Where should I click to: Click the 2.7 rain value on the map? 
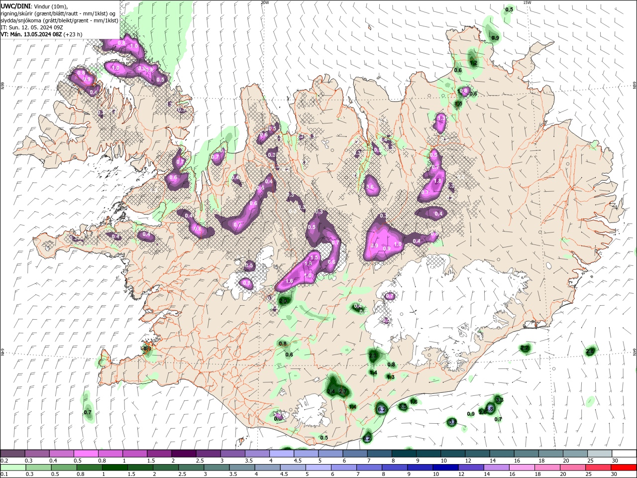pos(342,392)
